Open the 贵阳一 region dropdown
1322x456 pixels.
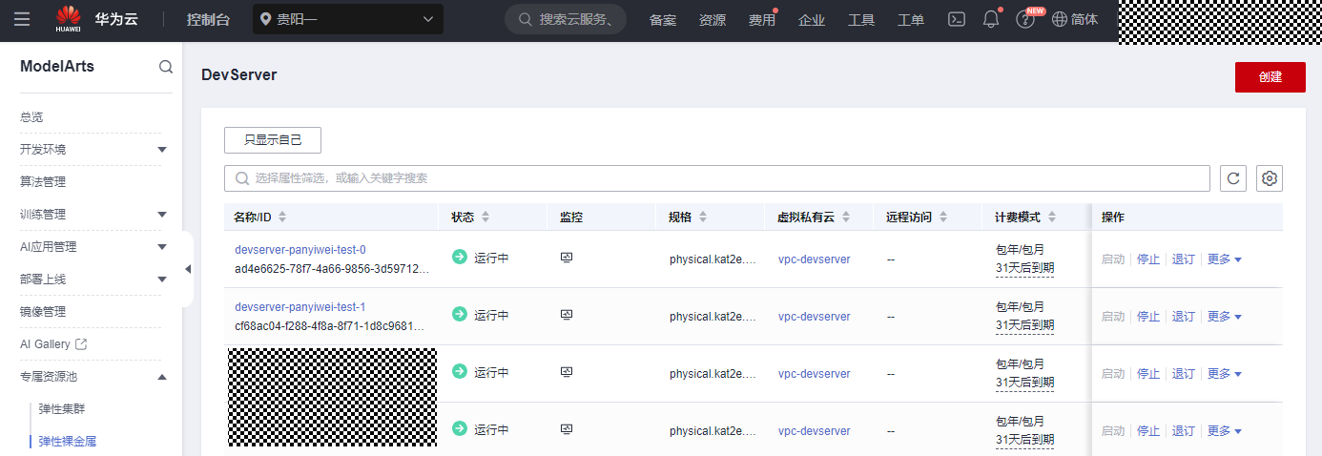348,19
